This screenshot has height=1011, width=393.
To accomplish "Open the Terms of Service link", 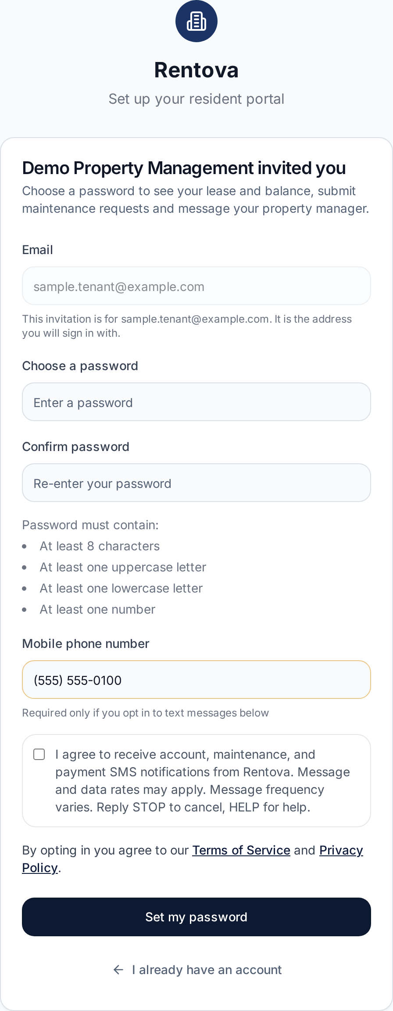I will 241,850.
